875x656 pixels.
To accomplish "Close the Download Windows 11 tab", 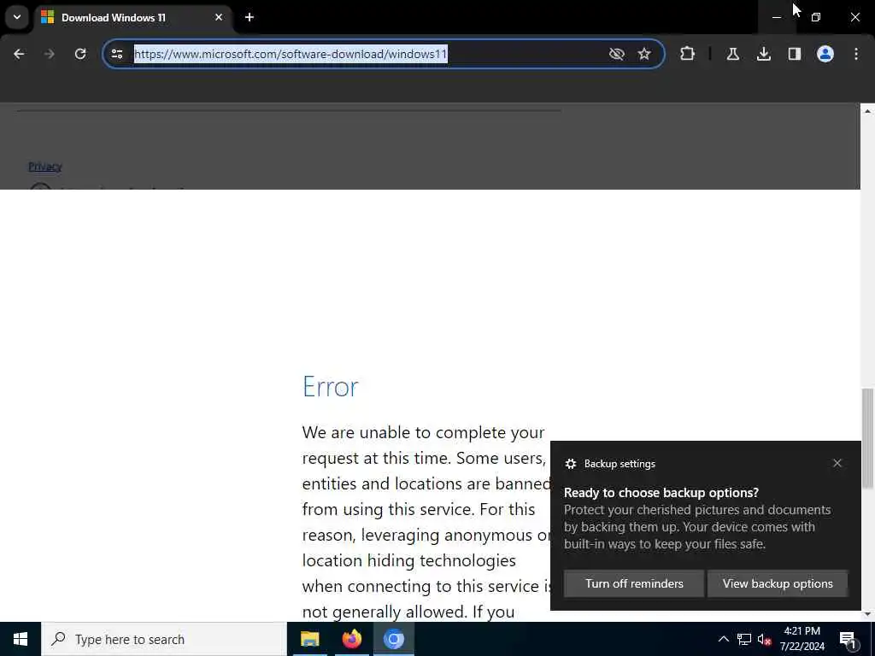I will (x=219, y=17).
